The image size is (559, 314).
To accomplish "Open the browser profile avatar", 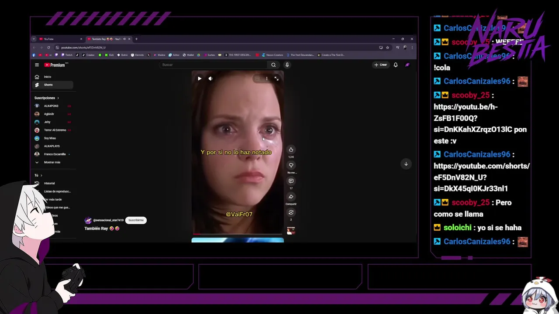I will point(405,47).
